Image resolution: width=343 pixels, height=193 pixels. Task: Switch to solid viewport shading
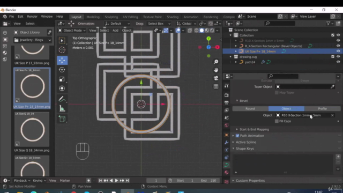click(x=202, y=31)
